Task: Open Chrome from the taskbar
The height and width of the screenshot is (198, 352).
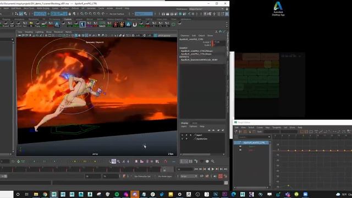Action: tap(45, 194)
